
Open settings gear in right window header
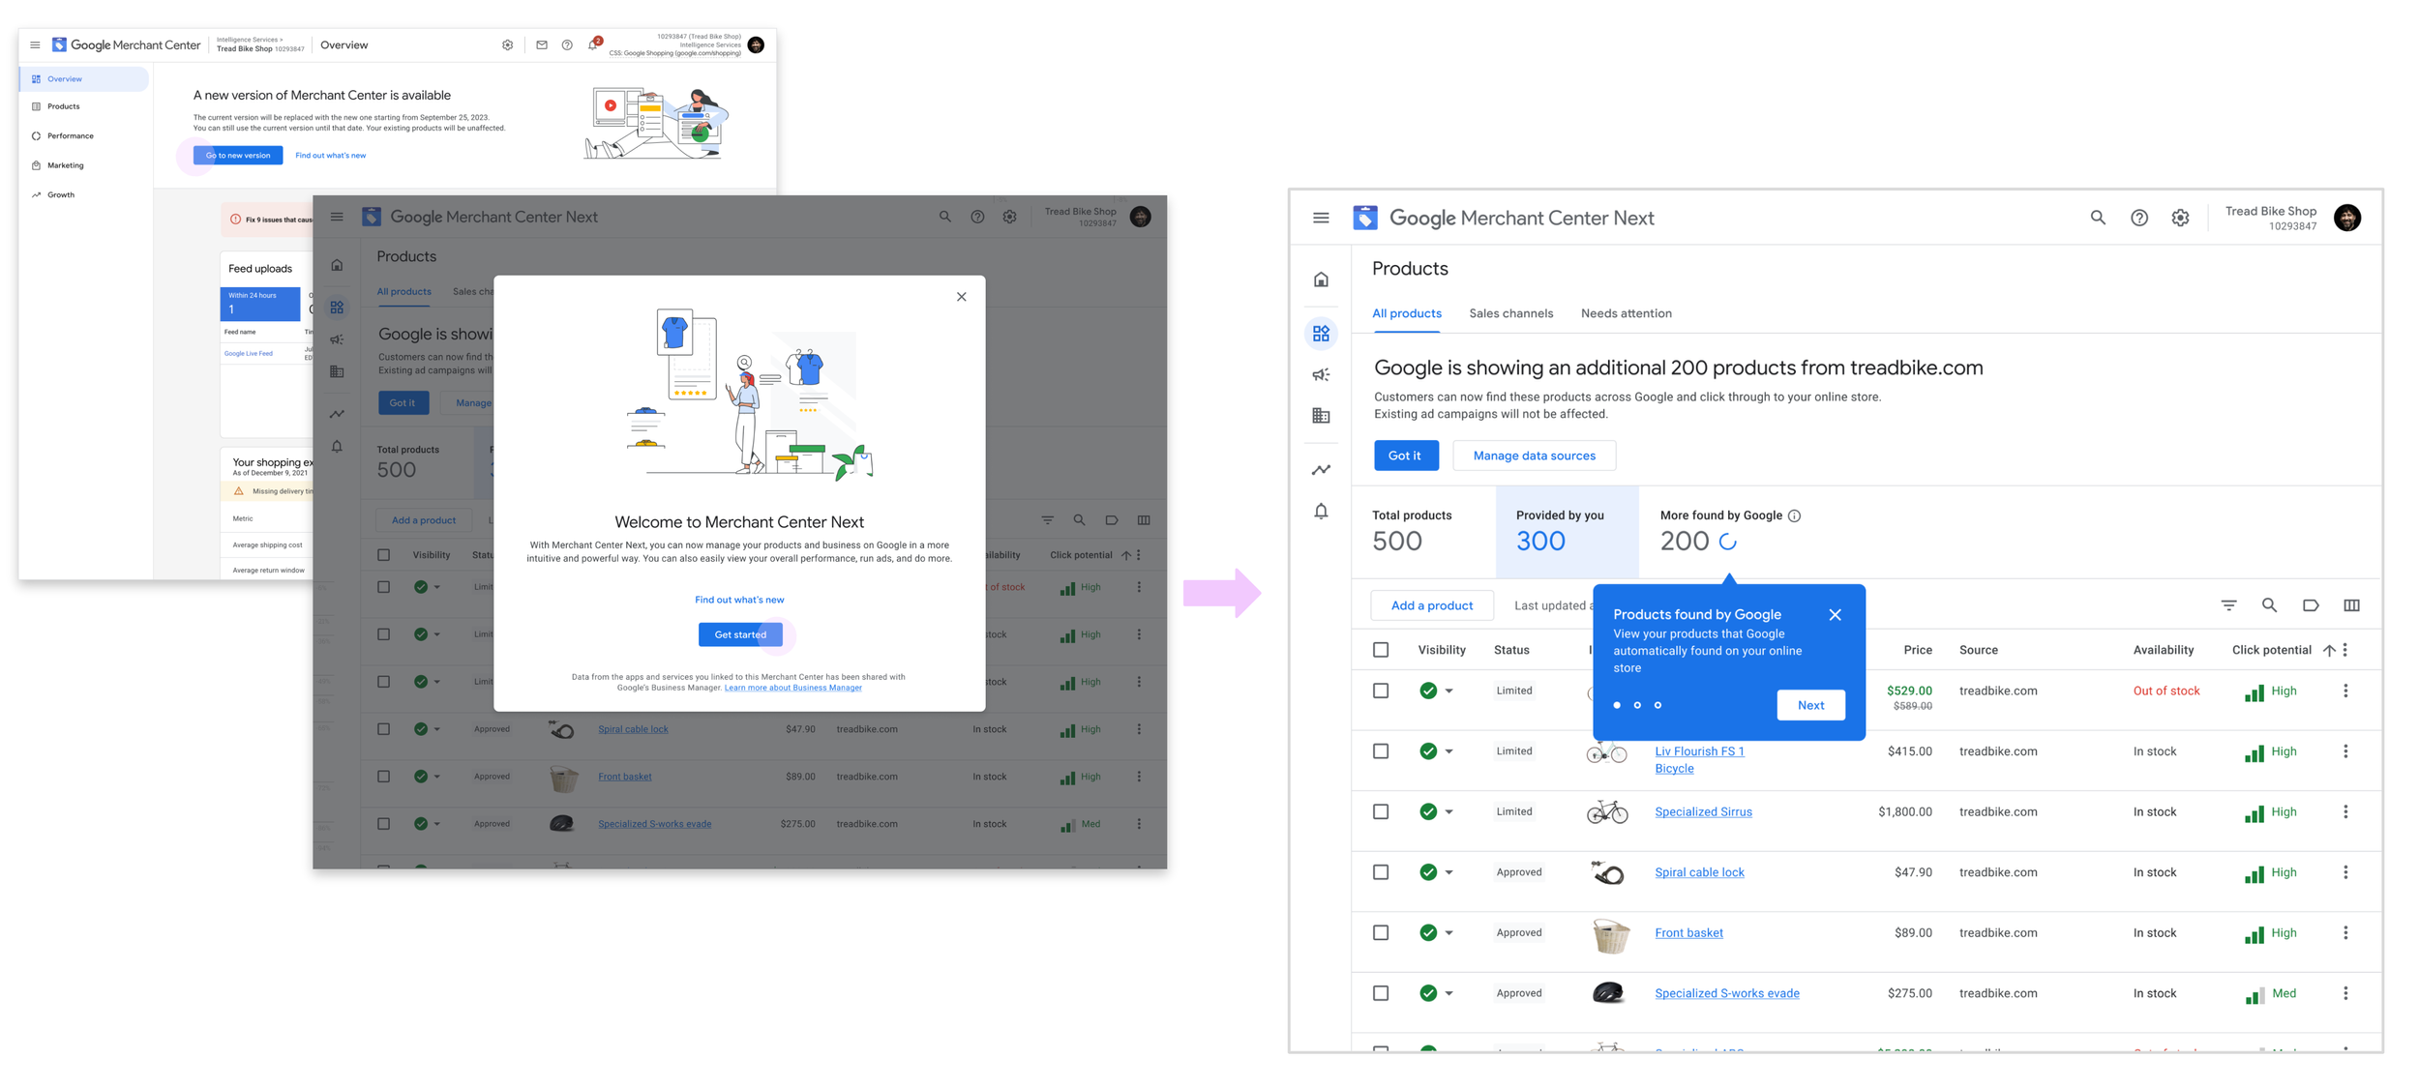[2180, 219]
